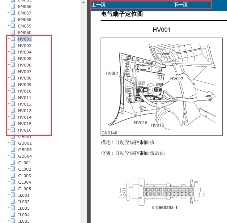Click the 电气端子定位图 heading

point(122,14)
